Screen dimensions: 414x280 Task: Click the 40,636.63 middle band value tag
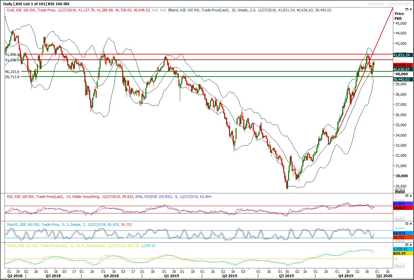click(403, 69)
